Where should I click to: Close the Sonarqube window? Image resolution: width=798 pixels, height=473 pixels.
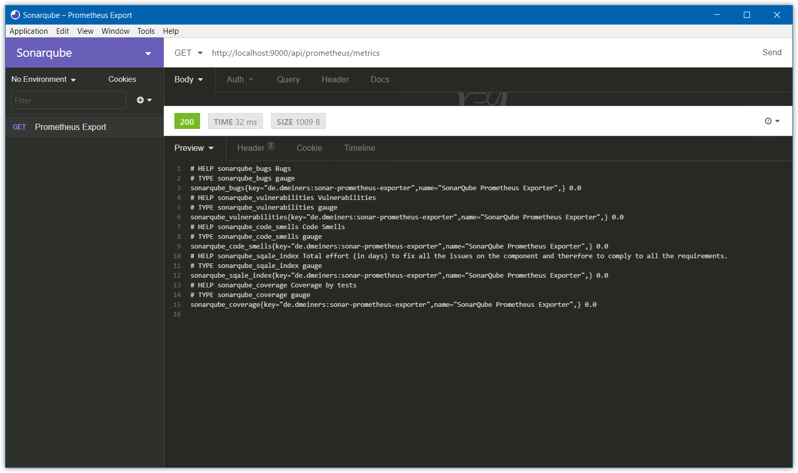click(777, 15)
